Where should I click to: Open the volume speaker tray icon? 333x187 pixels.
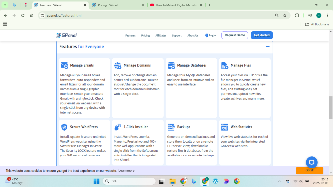click(301, 181)
